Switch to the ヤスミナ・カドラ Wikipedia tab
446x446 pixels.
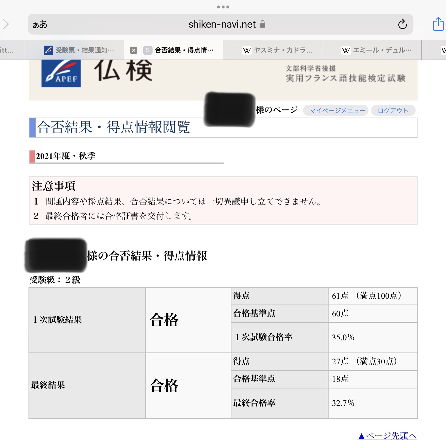273,50
